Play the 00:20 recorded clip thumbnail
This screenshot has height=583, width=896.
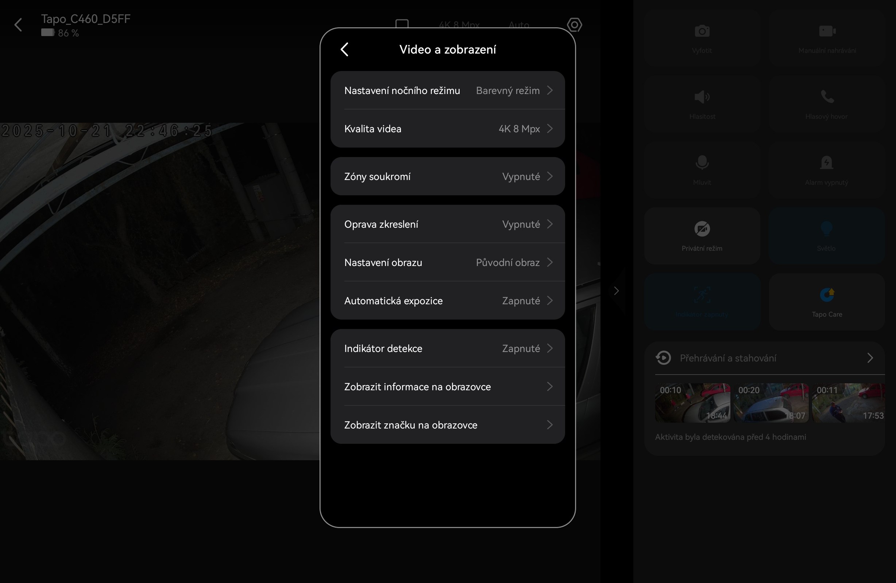click(x=770, y=403)
